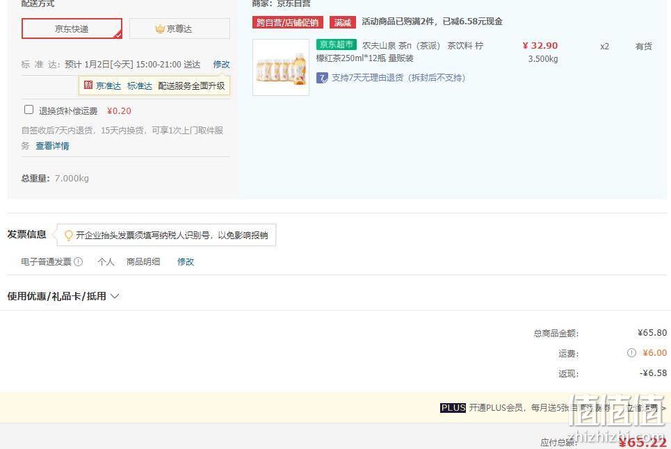Click the 有货 stock status
671x449 pixels.
tap(644, 46)
